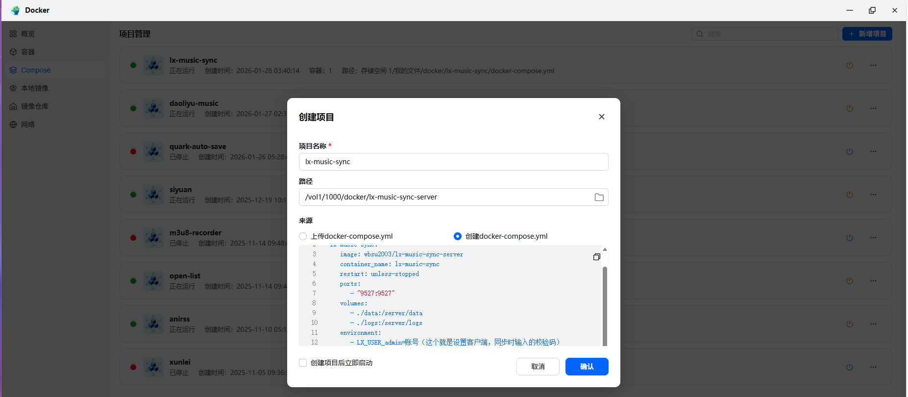Click the open-list project icon

point(153,281)
